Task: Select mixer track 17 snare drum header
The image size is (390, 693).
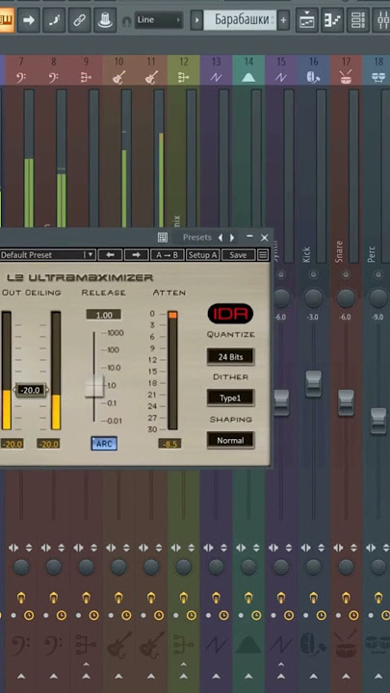Action: (x=346, y=70)
